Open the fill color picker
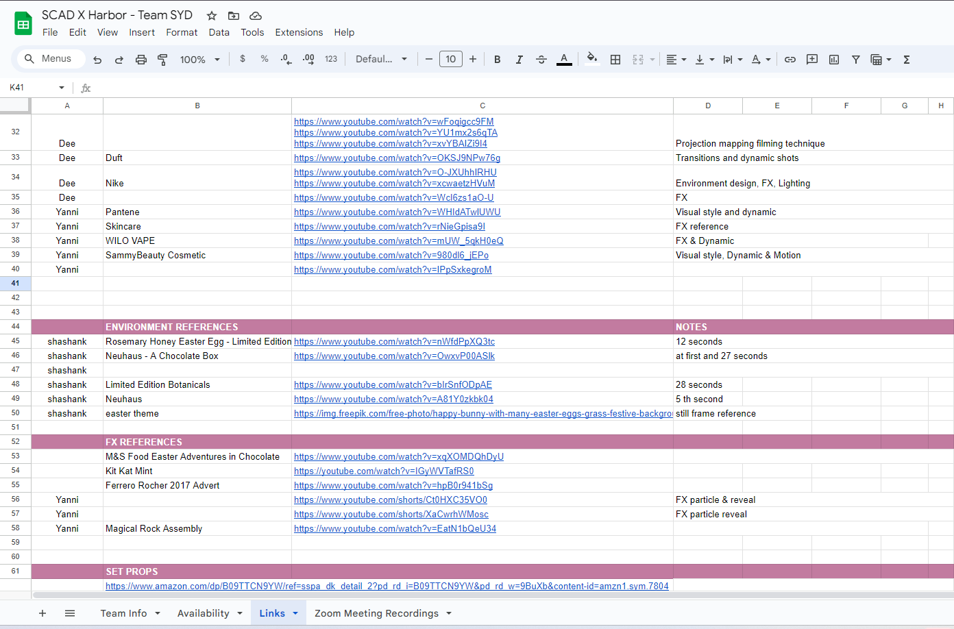The image size is (954, 629). [592, 59]
